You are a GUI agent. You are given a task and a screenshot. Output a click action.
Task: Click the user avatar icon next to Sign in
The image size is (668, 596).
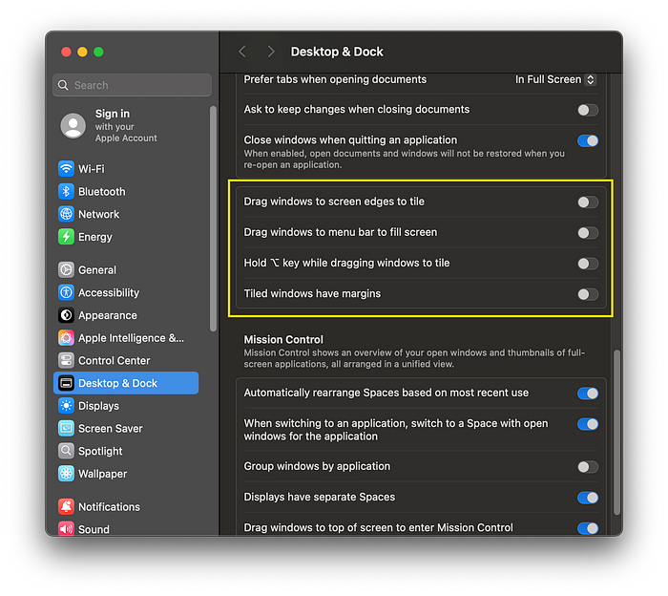(73, 125)
